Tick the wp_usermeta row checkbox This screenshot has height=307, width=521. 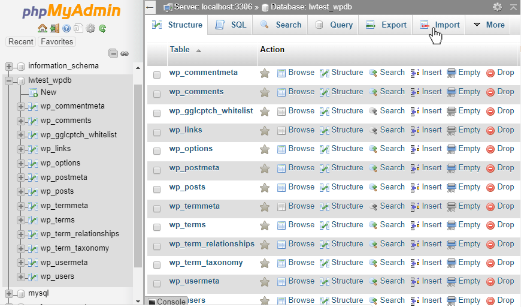157,284
